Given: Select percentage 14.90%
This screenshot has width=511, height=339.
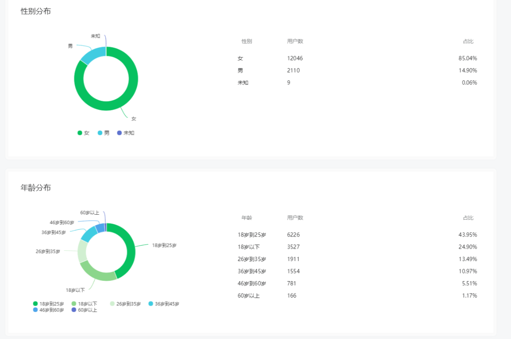Looking at the screenshot, I should coord(468,70).
